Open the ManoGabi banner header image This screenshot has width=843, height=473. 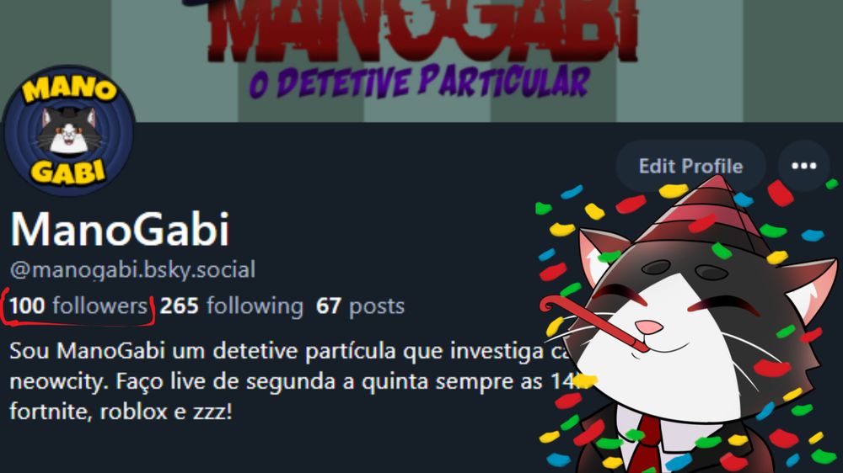[x=421, y=61]
